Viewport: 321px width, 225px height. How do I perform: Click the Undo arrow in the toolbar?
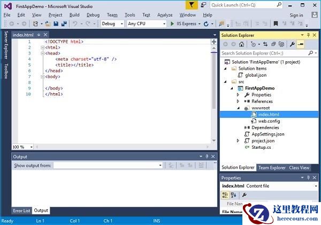(75, 24)
